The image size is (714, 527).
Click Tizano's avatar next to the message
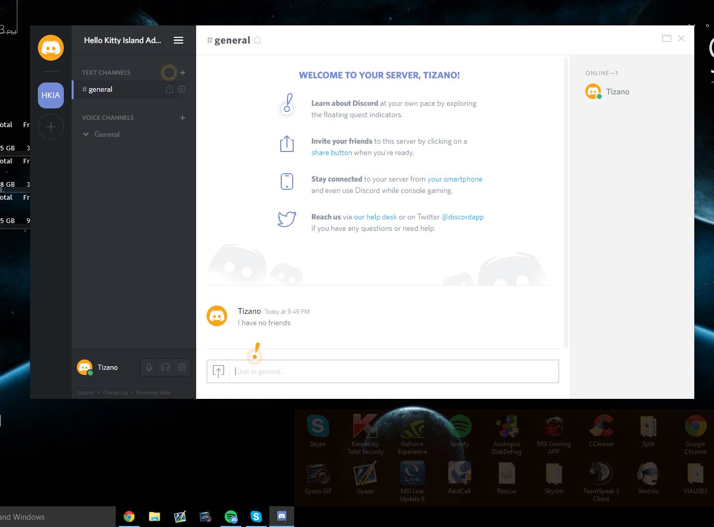pos(217,316)
